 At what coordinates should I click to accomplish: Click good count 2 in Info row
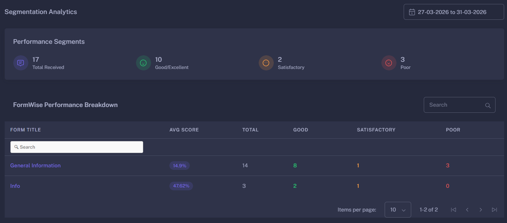pos(295,186)
